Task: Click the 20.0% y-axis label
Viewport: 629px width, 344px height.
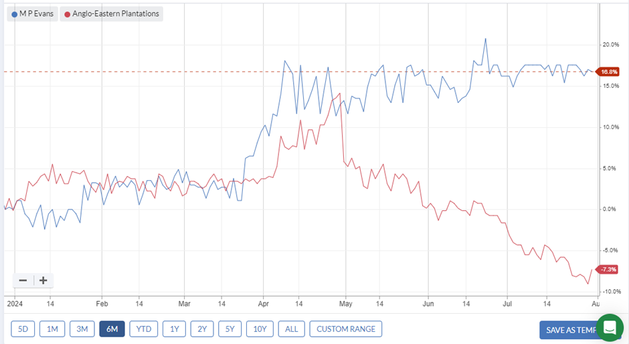Action: click(x=611, y=45)
